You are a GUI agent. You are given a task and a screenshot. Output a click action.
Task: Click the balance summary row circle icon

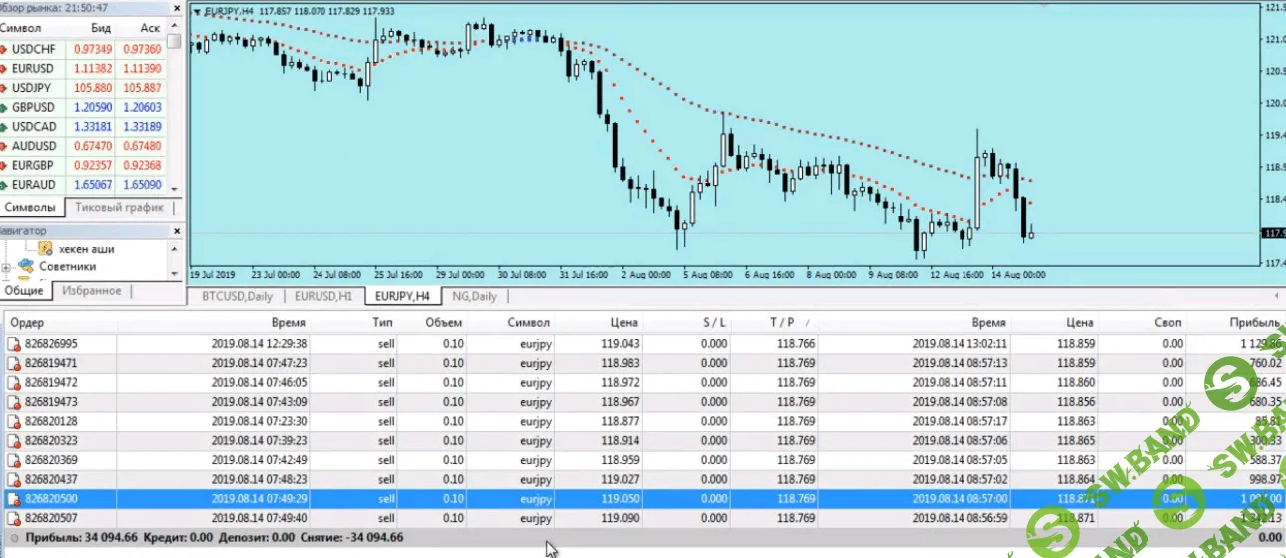pyautogui.click(x=13, y=537)
